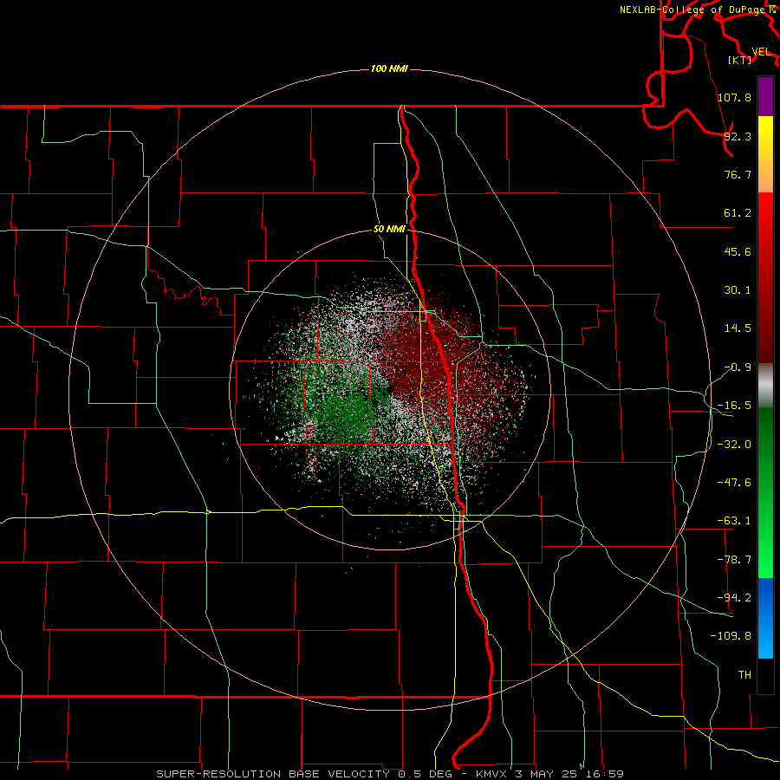Click the purple segment of the color bar
Screen dimensions: 780x780
click(765, 96)
